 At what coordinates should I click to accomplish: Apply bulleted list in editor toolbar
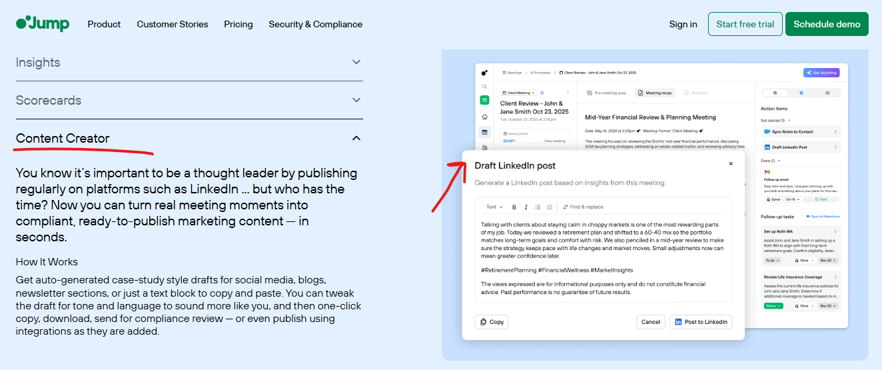[x=538, y=207]
